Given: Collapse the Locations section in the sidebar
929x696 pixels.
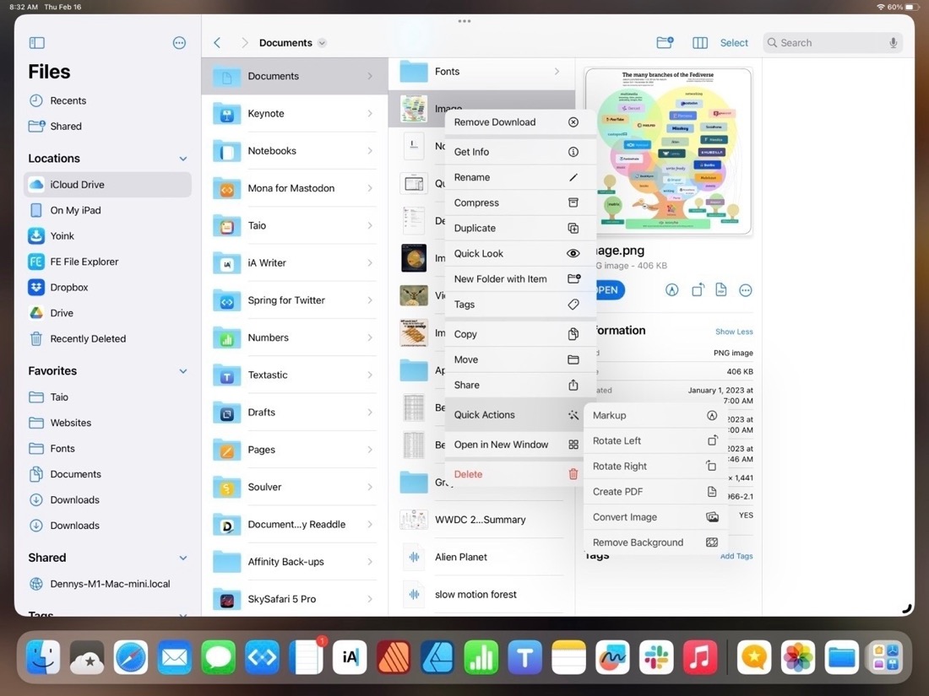Looking at the screenshot, I should click(x=182, y=158).
